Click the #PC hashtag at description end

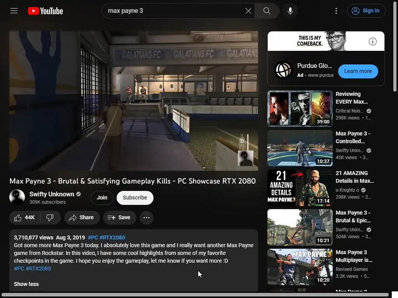point(19,269)
